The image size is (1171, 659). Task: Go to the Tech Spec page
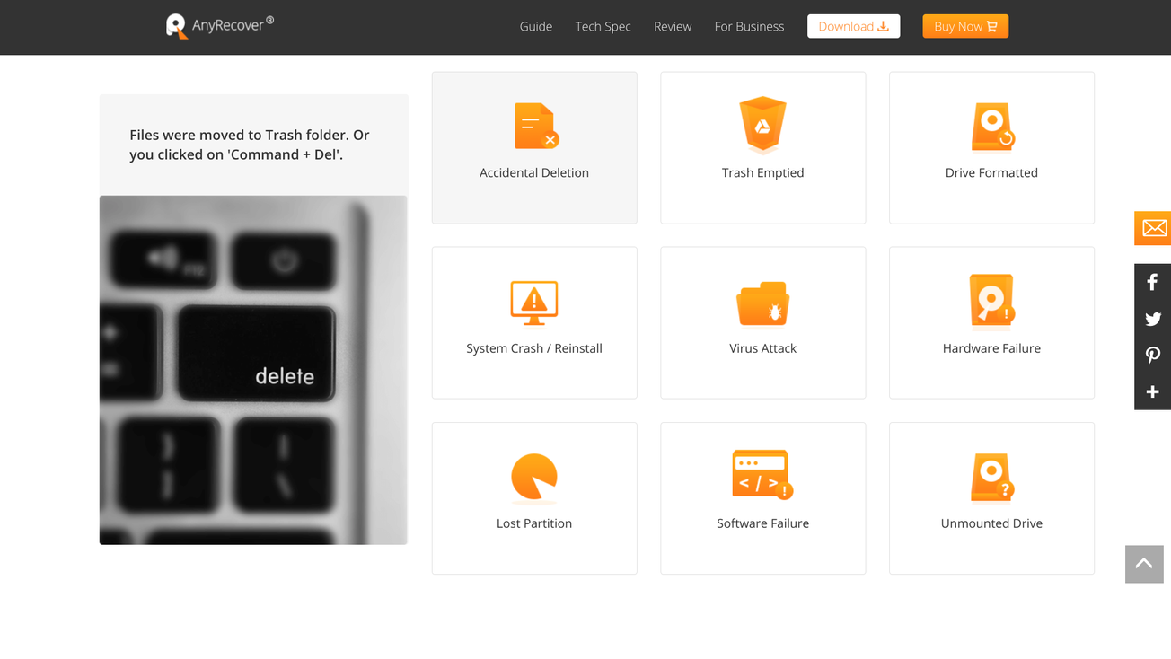[603, 26]
